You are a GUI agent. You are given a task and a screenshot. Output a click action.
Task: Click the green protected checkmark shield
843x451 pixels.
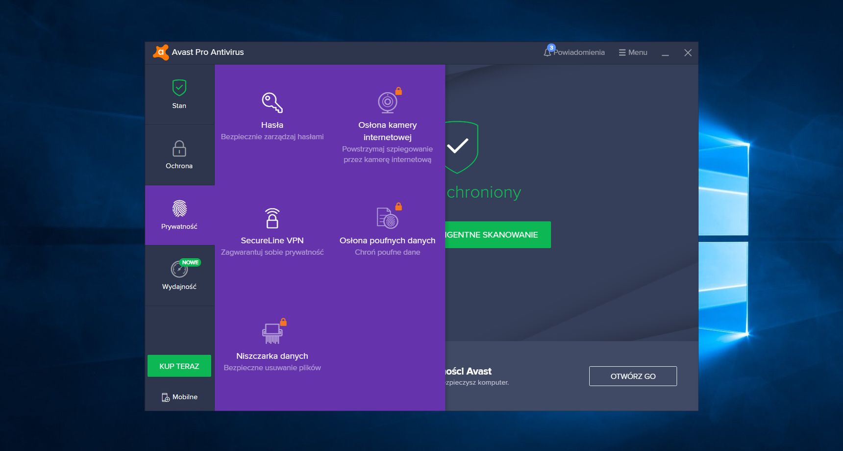[x=461, y=147]
